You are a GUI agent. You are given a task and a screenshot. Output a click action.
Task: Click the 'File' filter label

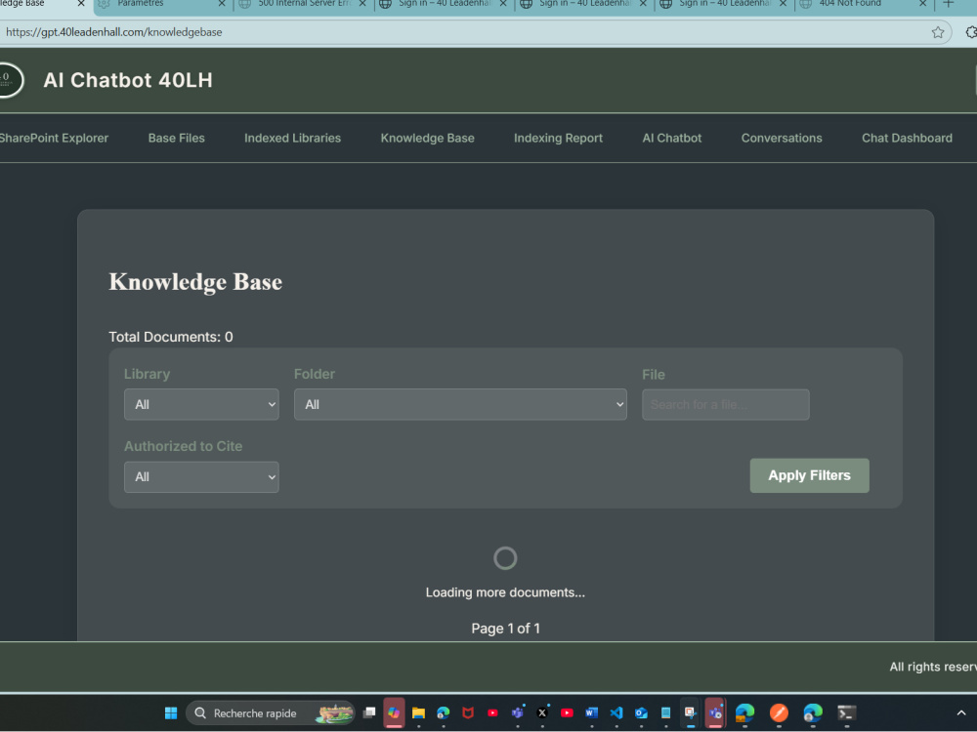[x=654, y=375]
